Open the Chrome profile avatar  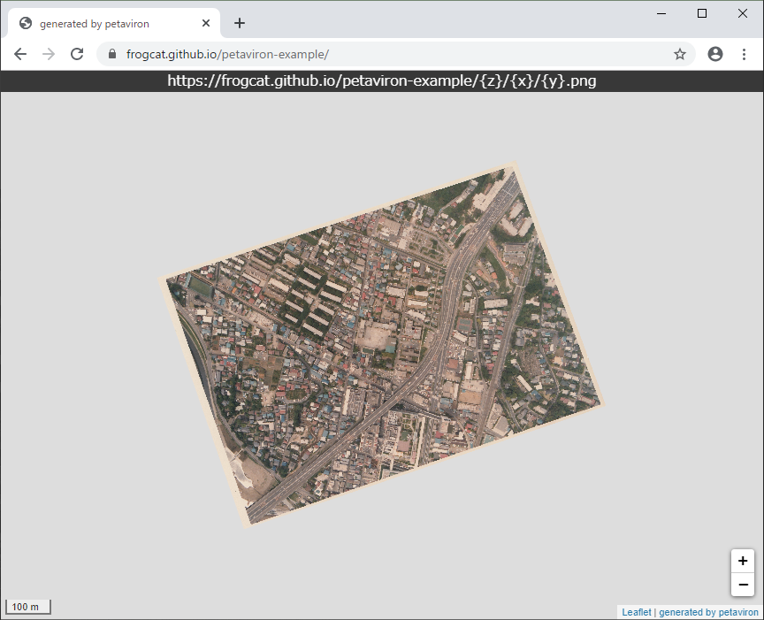point(714,54)
